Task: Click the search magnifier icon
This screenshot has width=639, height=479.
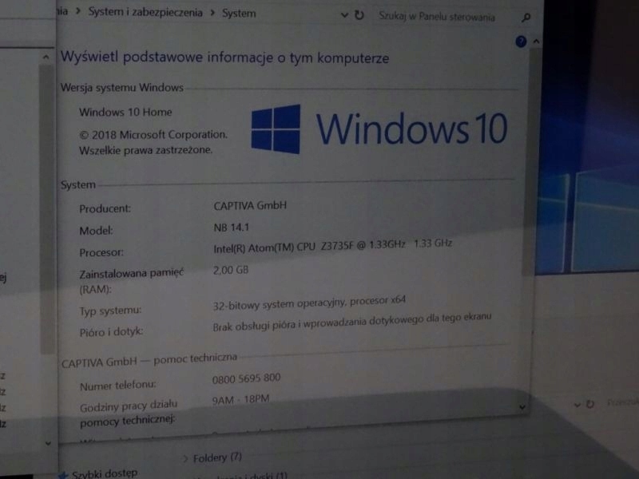Action: point(526,18)
